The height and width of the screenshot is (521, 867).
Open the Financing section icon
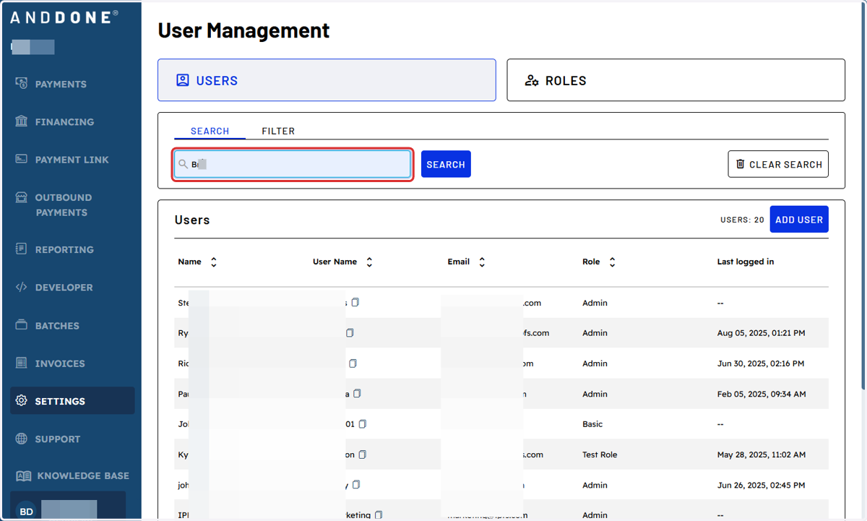tap(22, 121)
